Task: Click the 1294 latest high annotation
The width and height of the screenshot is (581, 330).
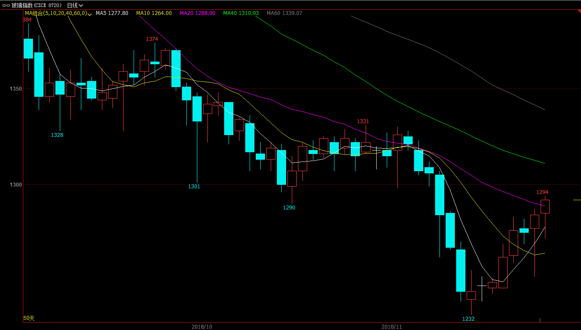Action: pos(542,192)
